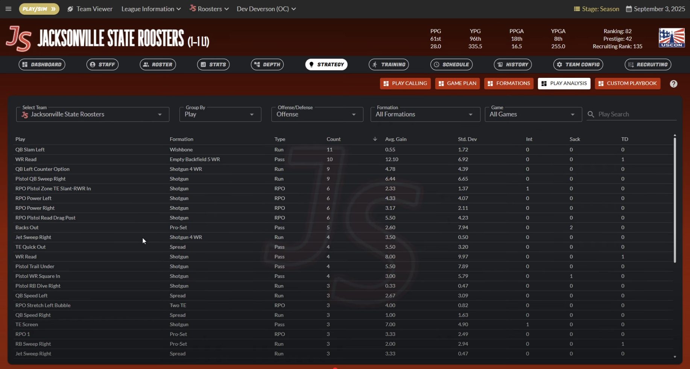
Task: Open the Schedule tab
Action: pyautogui.click(x=451, y=64)
